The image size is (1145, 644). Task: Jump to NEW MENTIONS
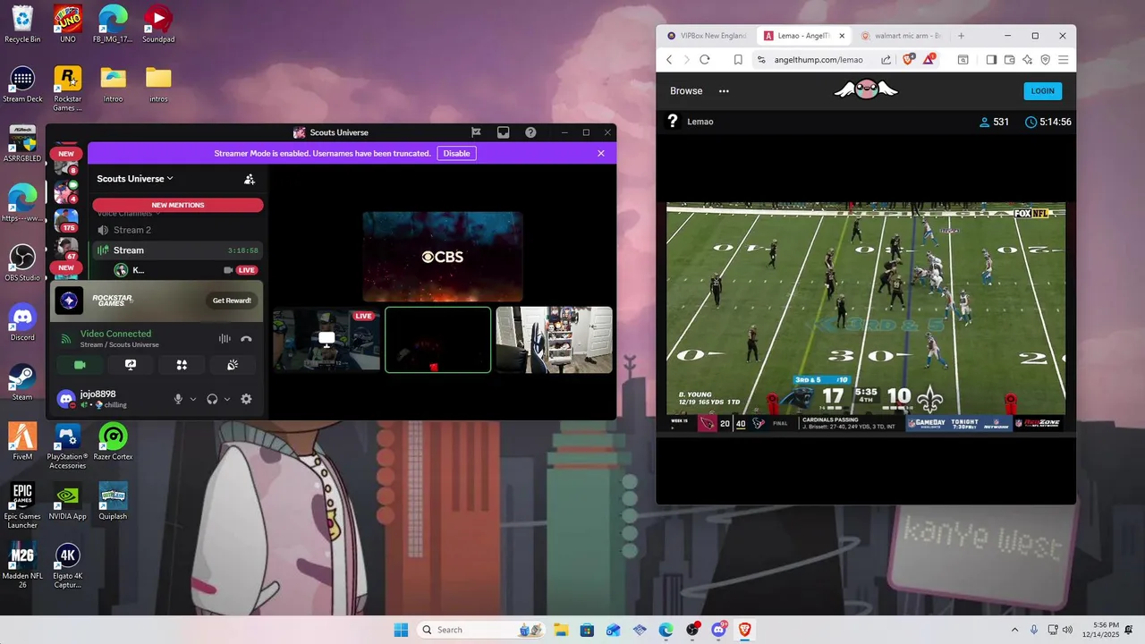tap(178, 205)
